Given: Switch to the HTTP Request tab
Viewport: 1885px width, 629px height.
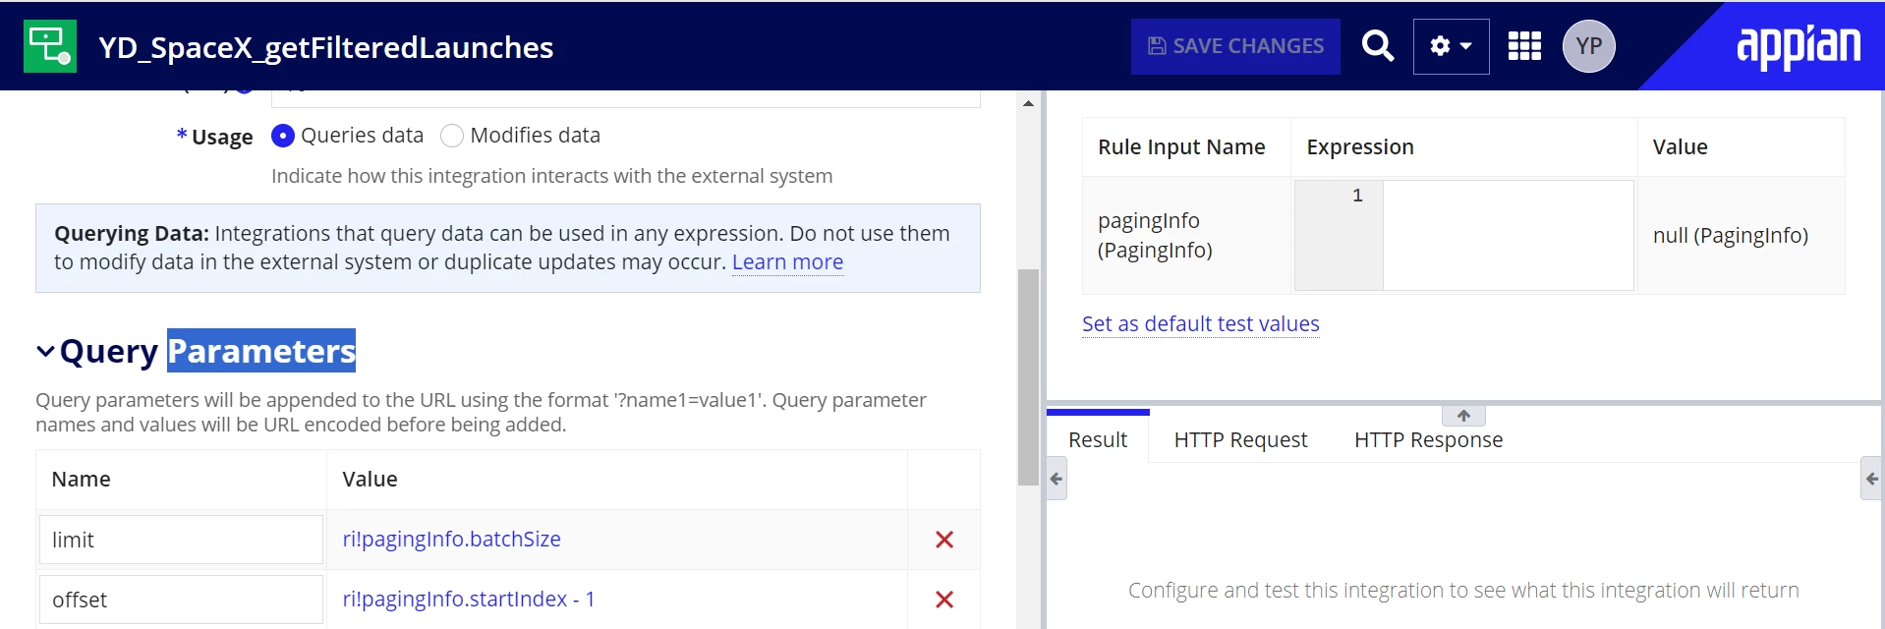Looking at the screenshot, I should (1240, 439).
